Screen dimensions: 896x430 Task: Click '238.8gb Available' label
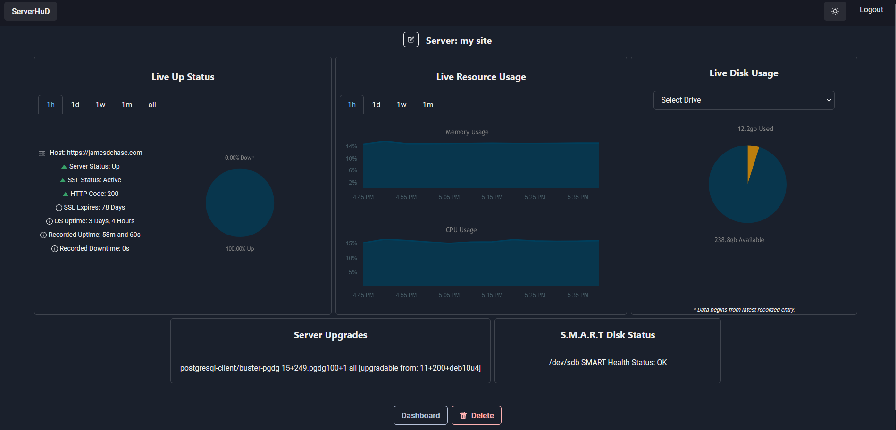pyautogui.click(x=739, y=240)
